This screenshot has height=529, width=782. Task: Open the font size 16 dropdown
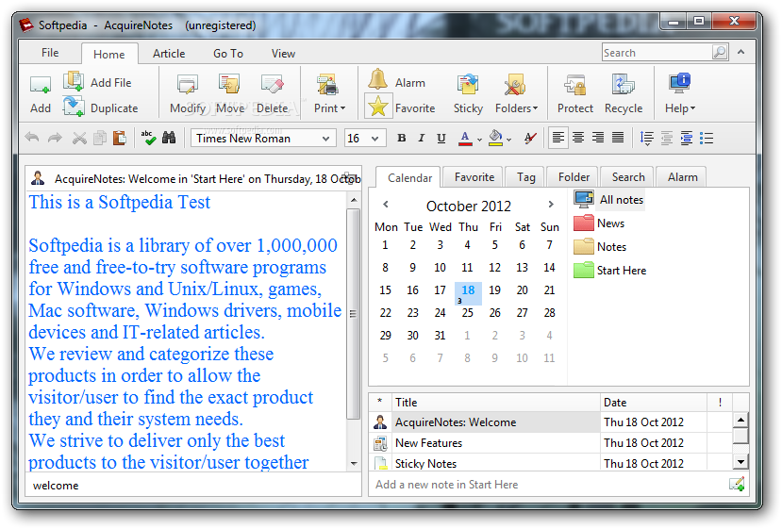(375, 139)
